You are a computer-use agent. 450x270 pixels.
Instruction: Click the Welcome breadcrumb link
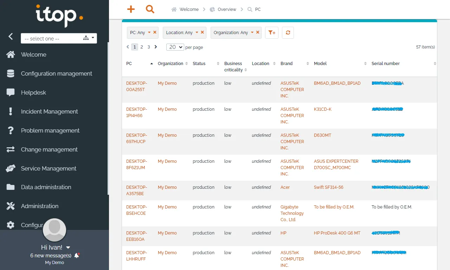(189, 9)
